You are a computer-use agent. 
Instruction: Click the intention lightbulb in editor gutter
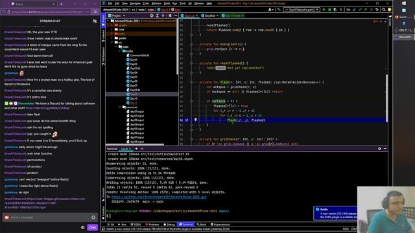click(x=196, y=120)
